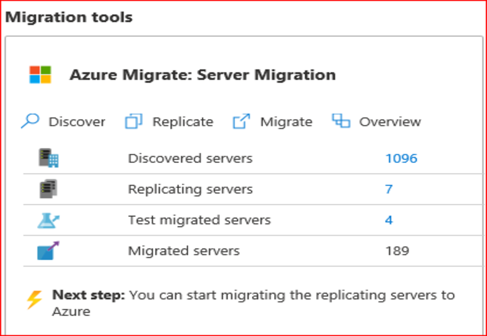Click the 189 migrated servers count
487x336 pixels.
[x=397, y=251]
